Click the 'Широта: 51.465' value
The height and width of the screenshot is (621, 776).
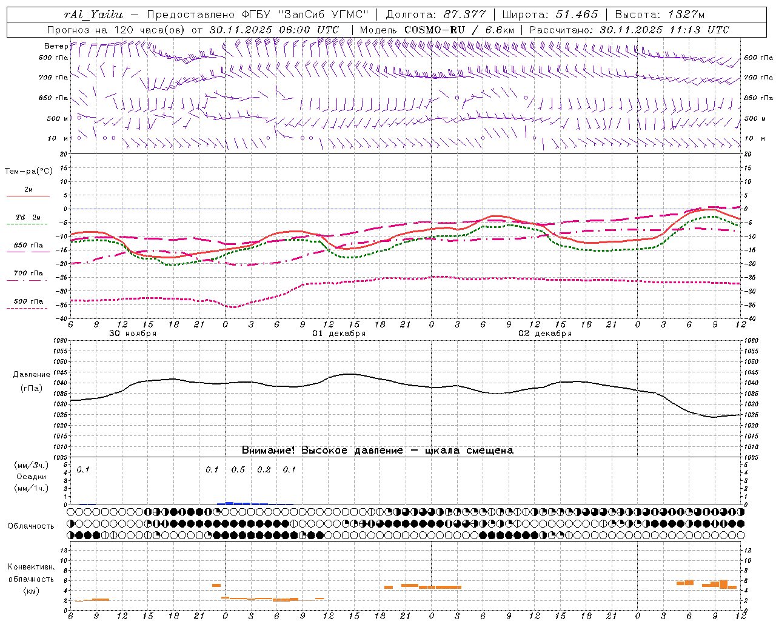pyautogui.click(x=550, y=15)
